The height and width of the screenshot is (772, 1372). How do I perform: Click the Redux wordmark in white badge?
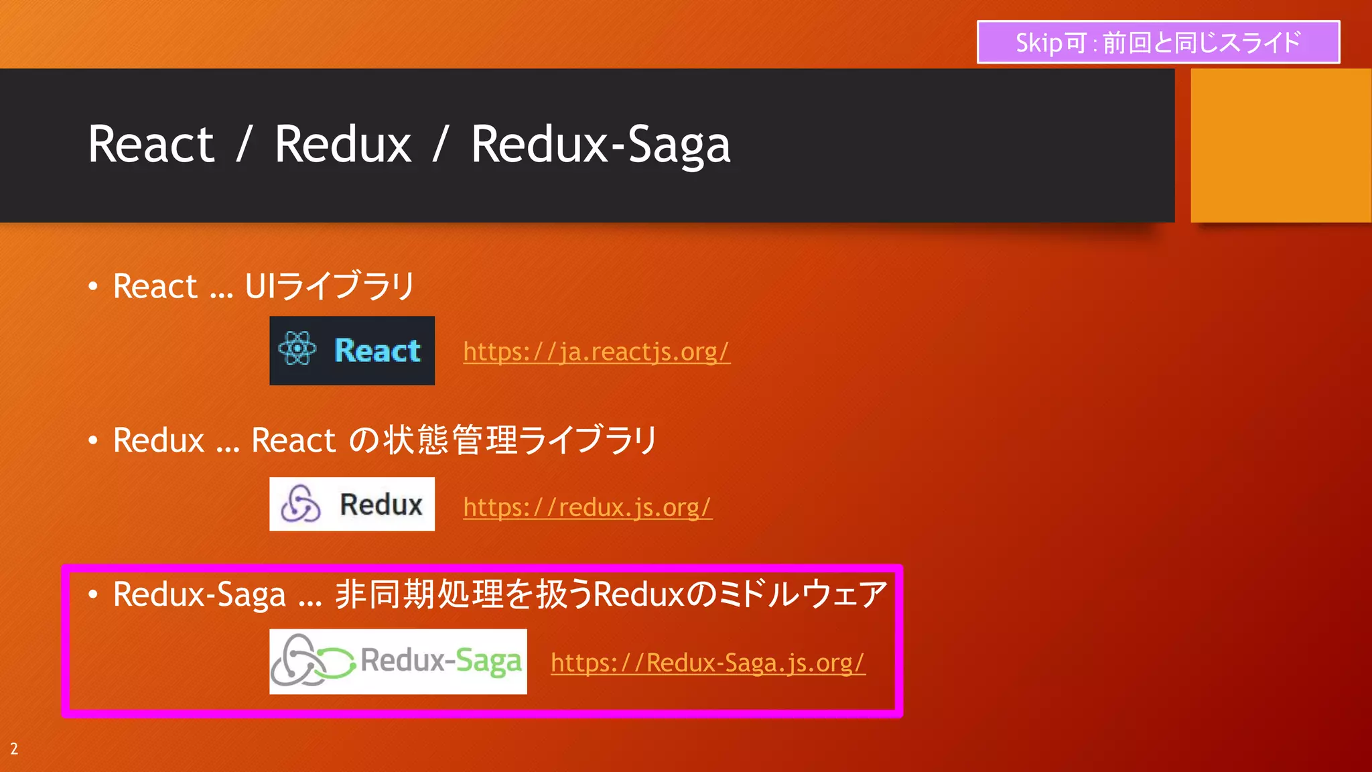tap(381, 505)
